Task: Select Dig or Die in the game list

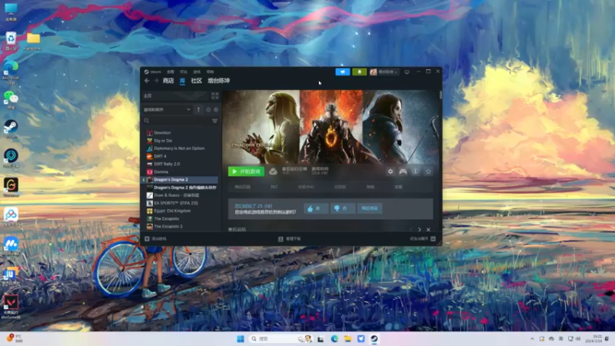Action: [x=163, y=141]
